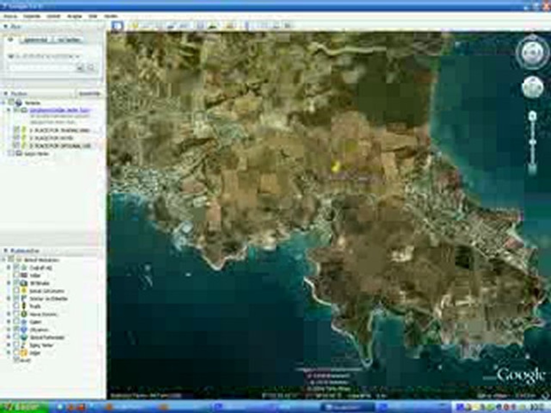The height and width of the screenshot is (413, 551).
Task: Switch to the second search tab
Action: tap(69, 40)
